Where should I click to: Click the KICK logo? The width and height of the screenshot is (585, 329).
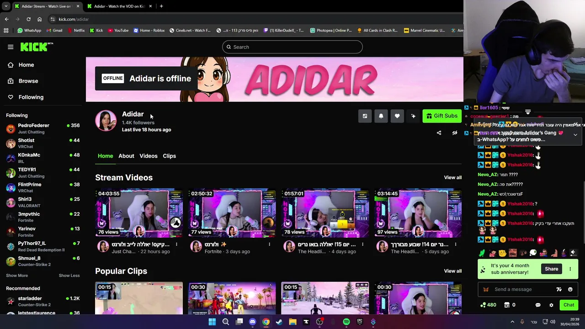37,47
